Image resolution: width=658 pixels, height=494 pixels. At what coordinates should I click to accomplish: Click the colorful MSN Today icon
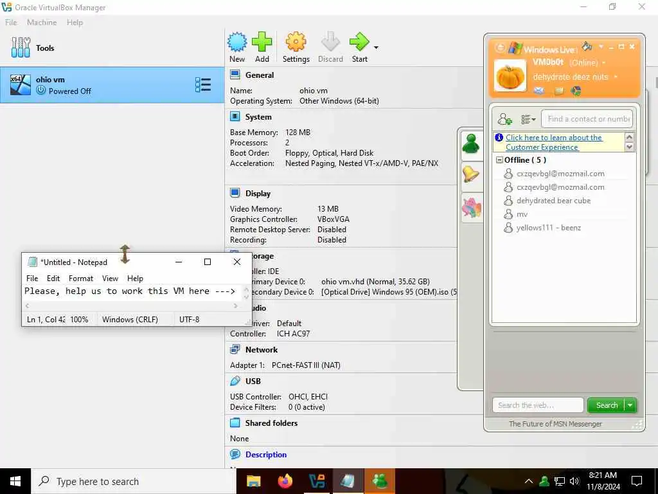(576, 91)
